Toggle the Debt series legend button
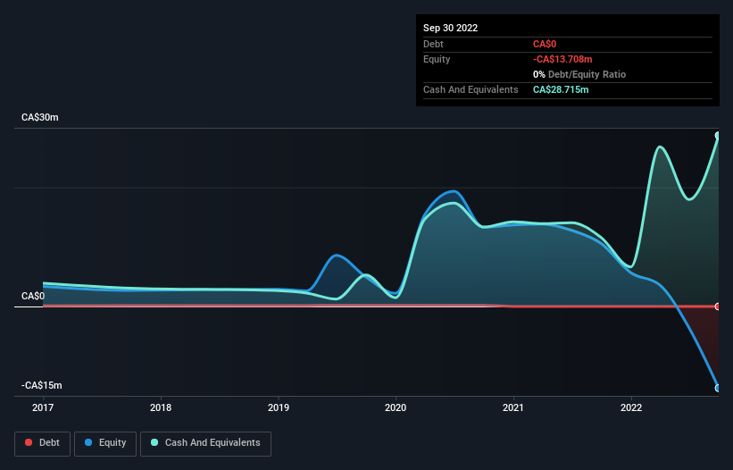733x470 pixels. pos(43,443)
